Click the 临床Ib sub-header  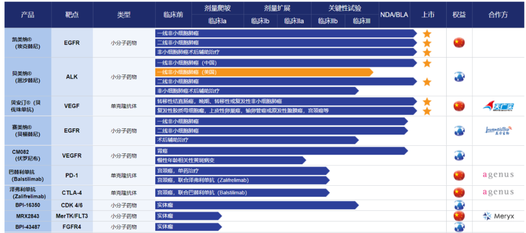(261, 21)
